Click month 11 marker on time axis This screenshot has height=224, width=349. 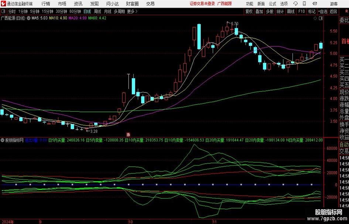tap(214, 222)
